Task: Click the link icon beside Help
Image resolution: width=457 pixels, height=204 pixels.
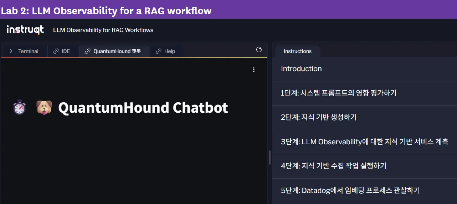Action: pyautogui.click(x=159, y=51)
